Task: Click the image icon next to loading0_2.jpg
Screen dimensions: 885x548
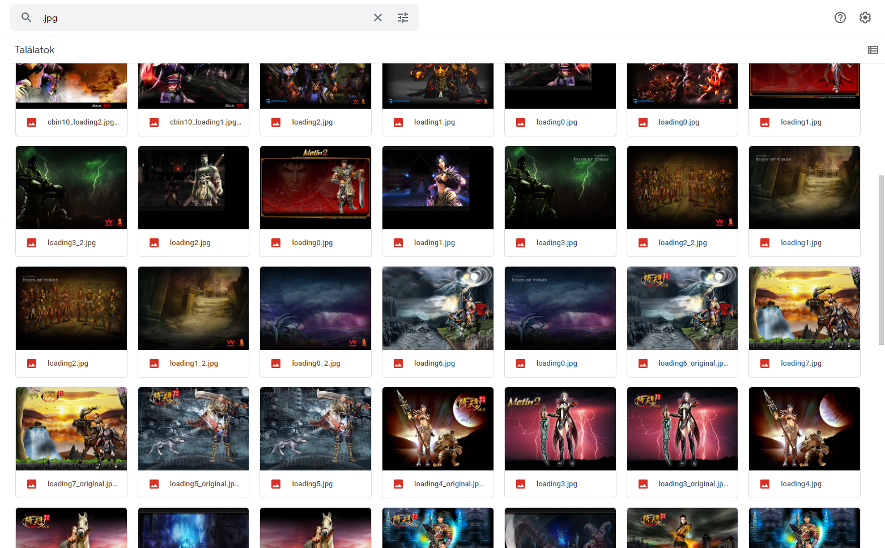Action: (x=276, y=363)
